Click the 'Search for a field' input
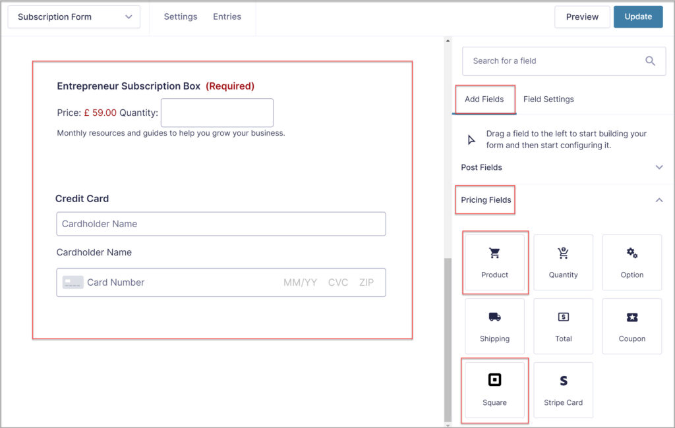The width and height of the screenshot is (675, 428). [x=554, y=61]
